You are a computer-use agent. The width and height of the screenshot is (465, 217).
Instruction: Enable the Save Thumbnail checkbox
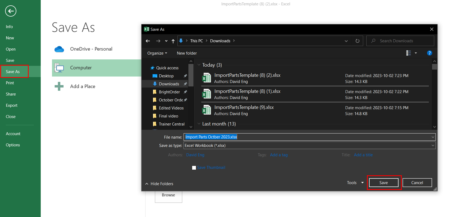[x=194, y=168]
